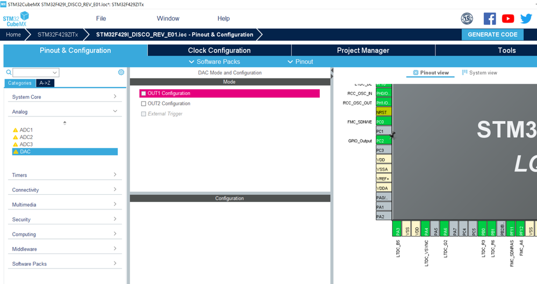Click the DAC warning icon

(x=16, y=151)
